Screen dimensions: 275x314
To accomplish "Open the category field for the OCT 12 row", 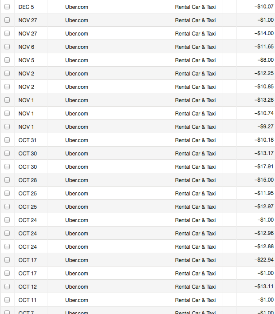I will 195,286.
